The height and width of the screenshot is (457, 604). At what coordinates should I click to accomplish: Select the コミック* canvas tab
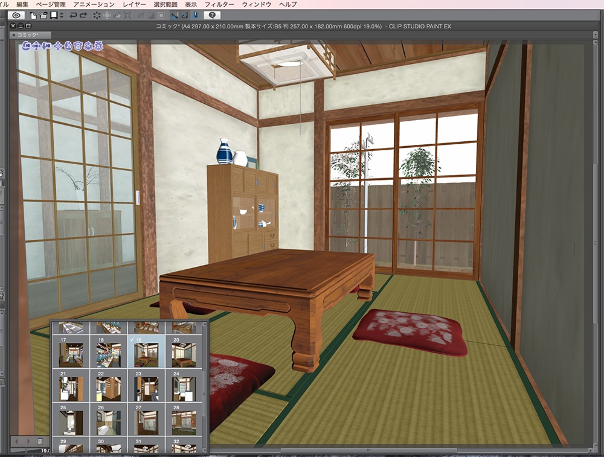(27, 34)
